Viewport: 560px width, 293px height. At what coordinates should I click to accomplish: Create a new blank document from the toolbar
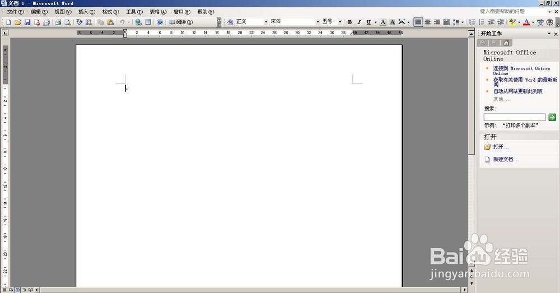point(8,22)
